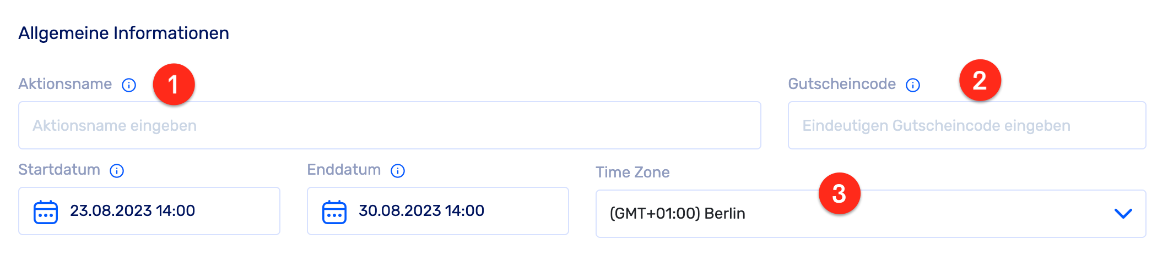Click the red badge numbered 1
This screenshot has width=1168, height=256.
tap(174, 85)
